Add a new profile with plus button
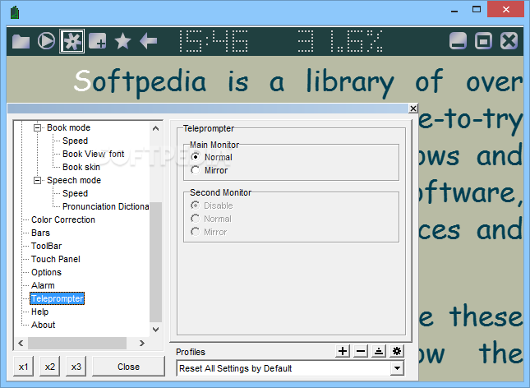The width and height of the screenshot is (530, 388). 343,351
